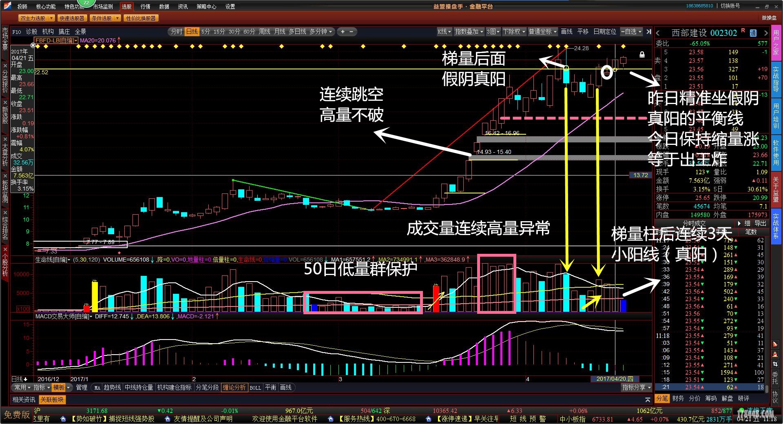Select 15分 period

[x=219, y=31]
